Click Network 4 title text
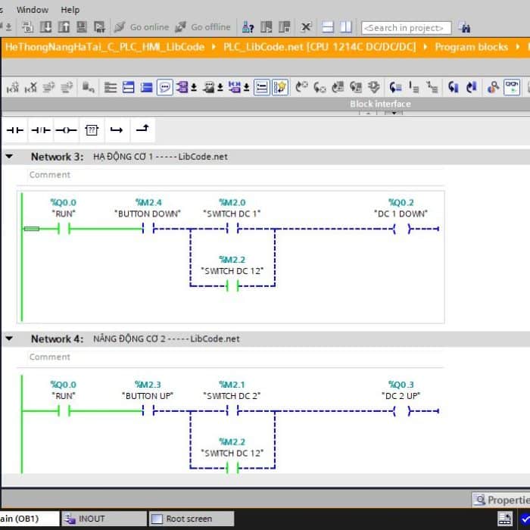 167,338
